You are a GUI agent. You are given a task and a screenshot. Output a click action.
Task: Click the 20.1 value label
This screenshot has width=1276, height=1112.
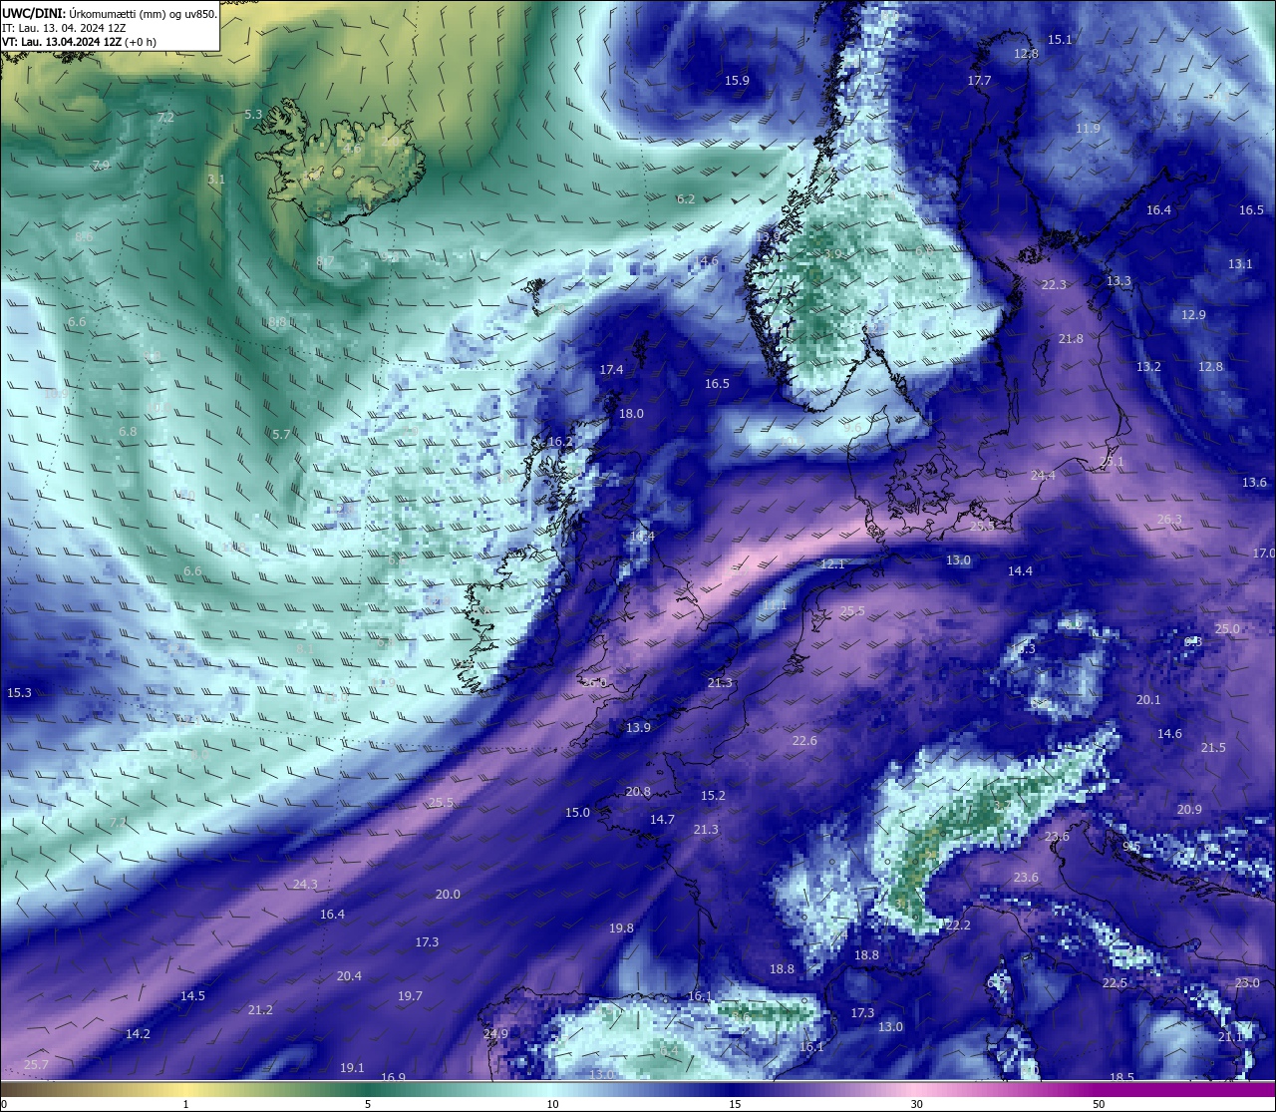pos(1148,700)
